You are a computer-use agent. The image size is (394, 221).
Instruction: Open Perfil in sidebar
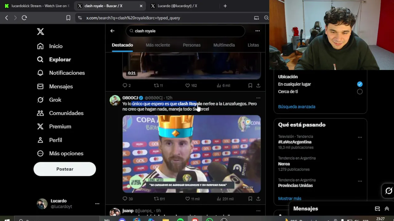(x=49, y=140)
